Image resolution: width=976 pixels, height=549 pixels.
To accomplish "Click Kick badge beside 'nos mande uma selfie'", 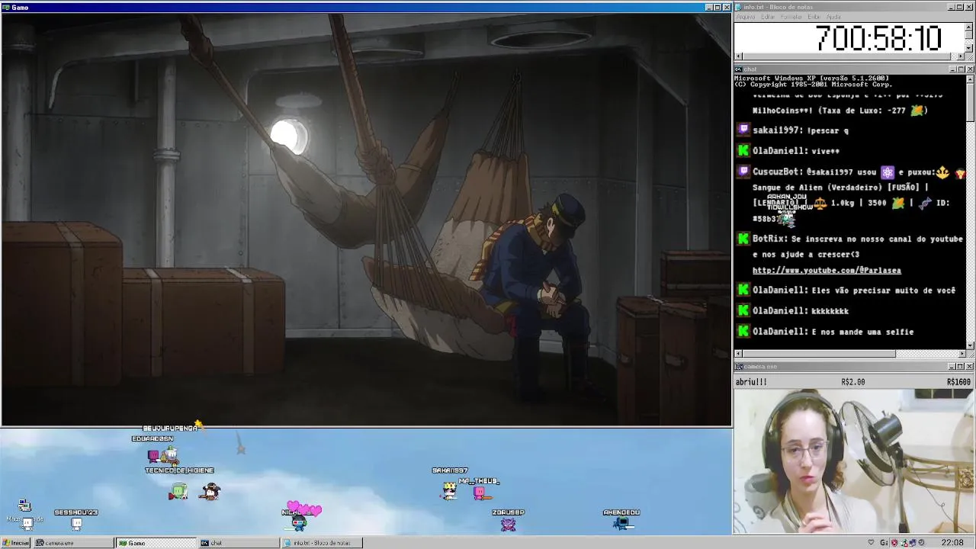I will pyautogui.click(x=743, y=331).
